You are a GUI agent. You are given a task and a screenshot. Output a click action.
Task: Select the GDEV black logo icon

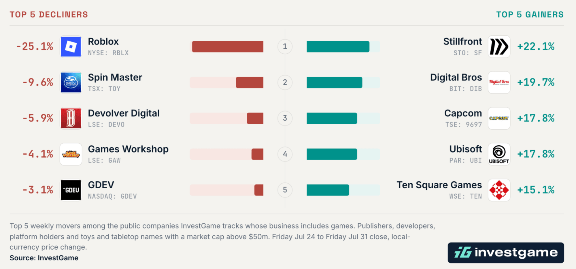point(71,190)
